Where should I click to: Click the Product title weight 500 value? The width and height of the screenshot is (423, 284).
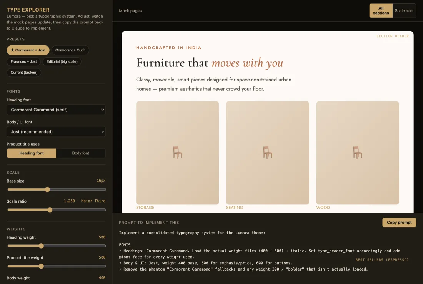[x=102, y=257]
